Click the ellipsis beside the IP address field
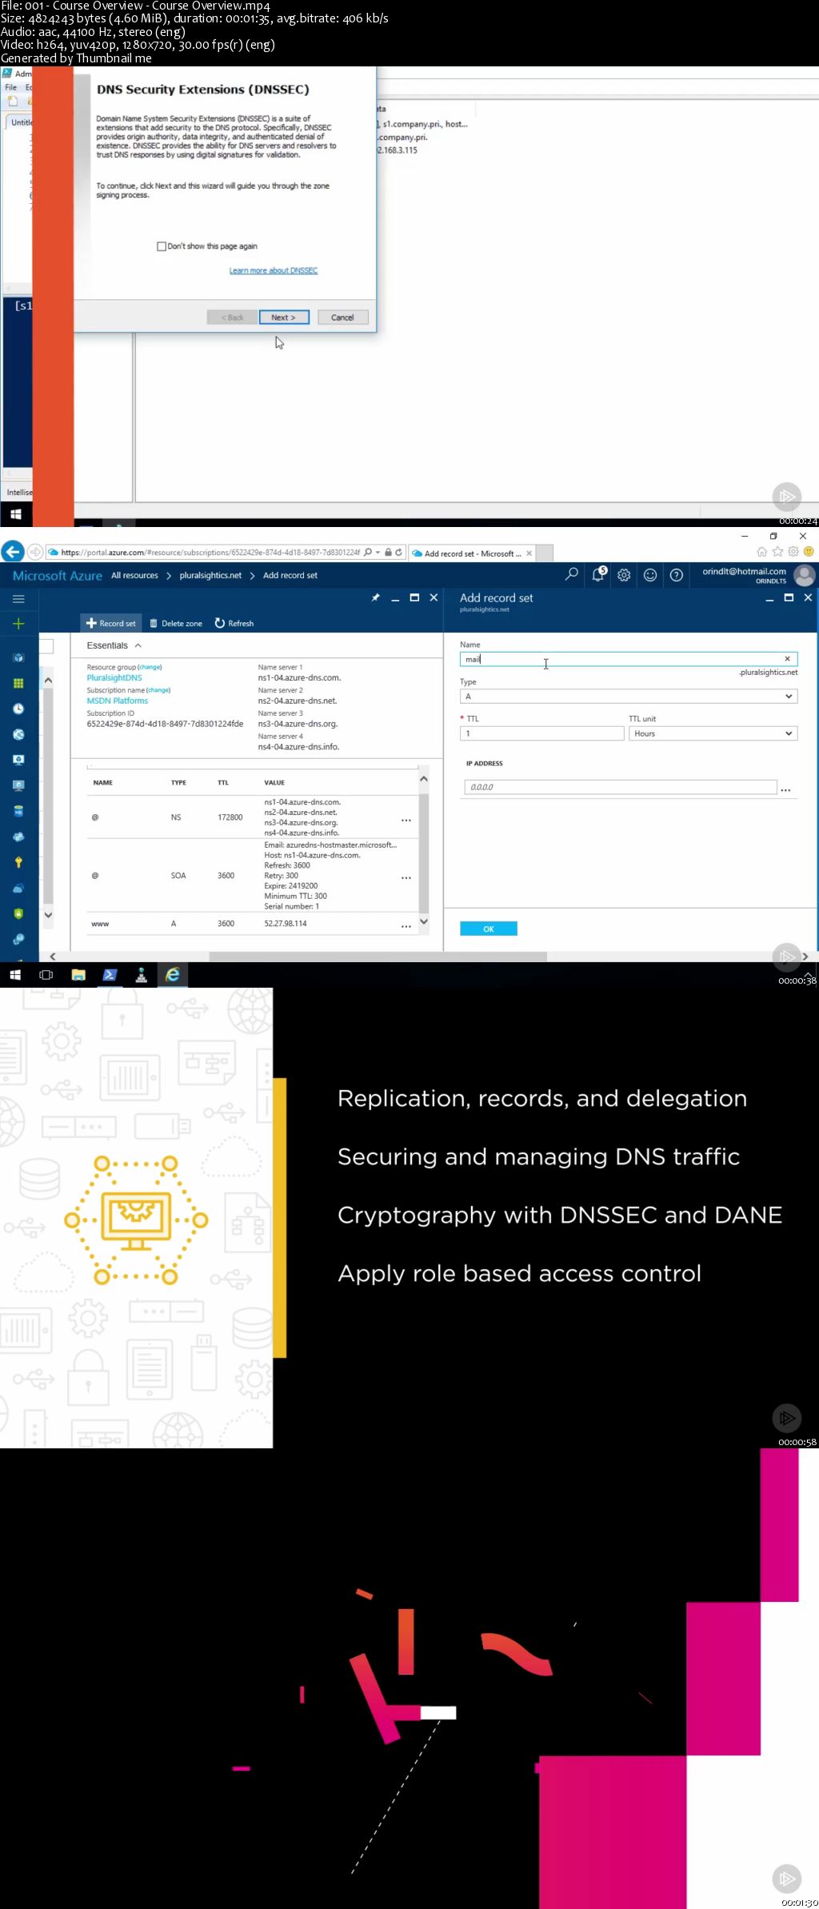This screenshot has width=819, height=1909. pos(786,789)
